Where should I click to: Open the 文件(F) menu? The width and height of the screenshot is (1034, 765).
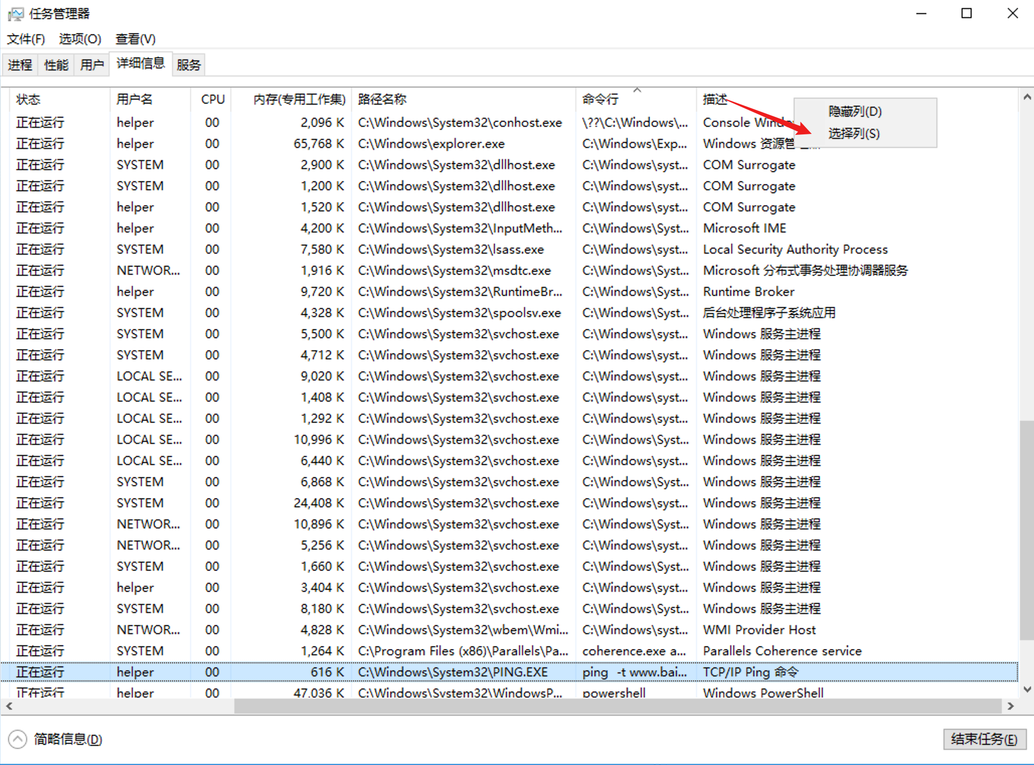tap(26, 39)
